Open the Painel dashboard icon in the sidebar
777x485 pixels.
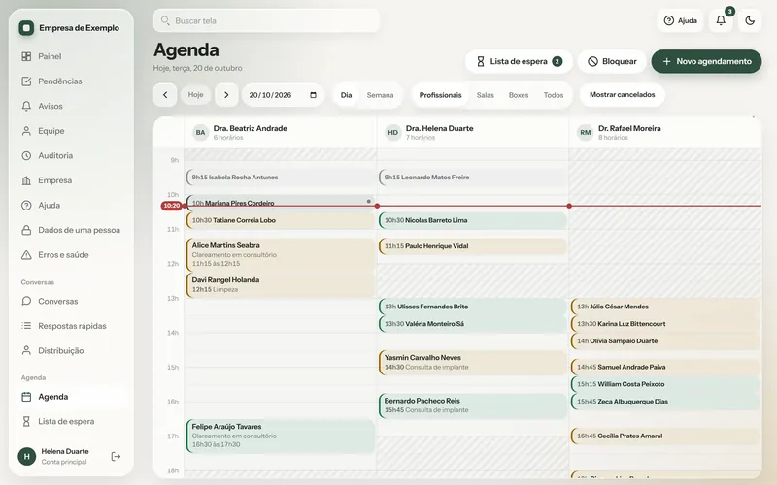click(26, 56)
